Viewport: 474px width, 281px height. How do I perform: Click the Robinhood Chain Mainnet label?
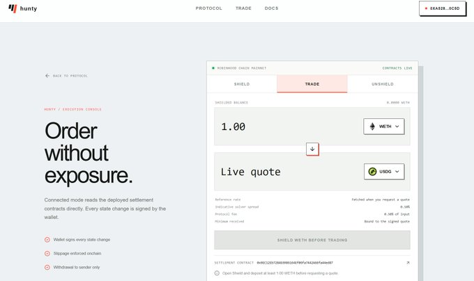(x=242, y=68)
